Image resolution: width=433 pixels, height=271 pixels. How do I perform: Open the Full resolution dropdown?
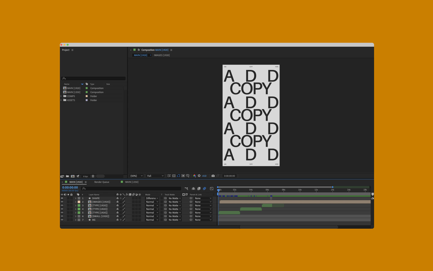(155, 176)
